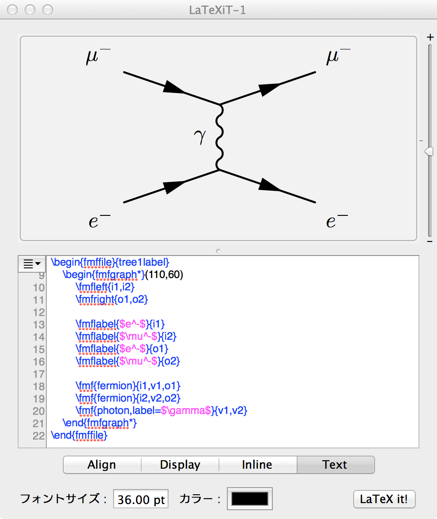Close the LaTeXiT-1 window
The height and width of the screenshot is (519, 437).
[x=13, y=10]
